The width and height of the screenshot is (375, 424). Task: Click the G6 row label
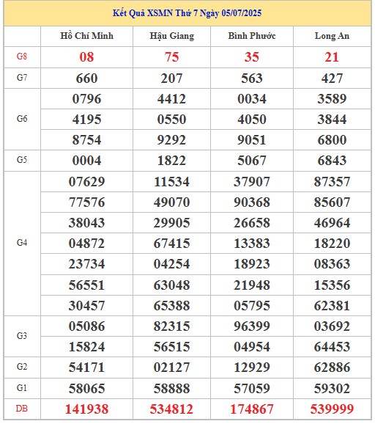(x=22, y=119)
